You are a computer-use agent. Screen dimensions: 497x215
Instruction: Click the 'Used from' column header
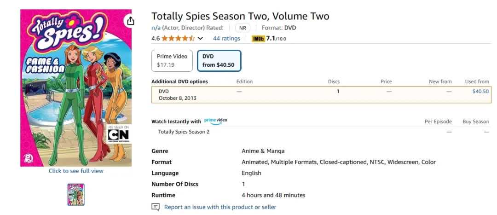click(477, 81)
